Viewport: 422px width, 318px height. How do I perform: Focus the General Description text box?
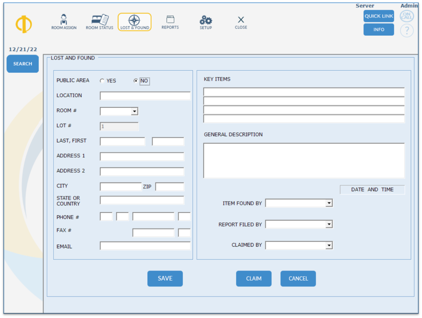(x=304, y=160)
